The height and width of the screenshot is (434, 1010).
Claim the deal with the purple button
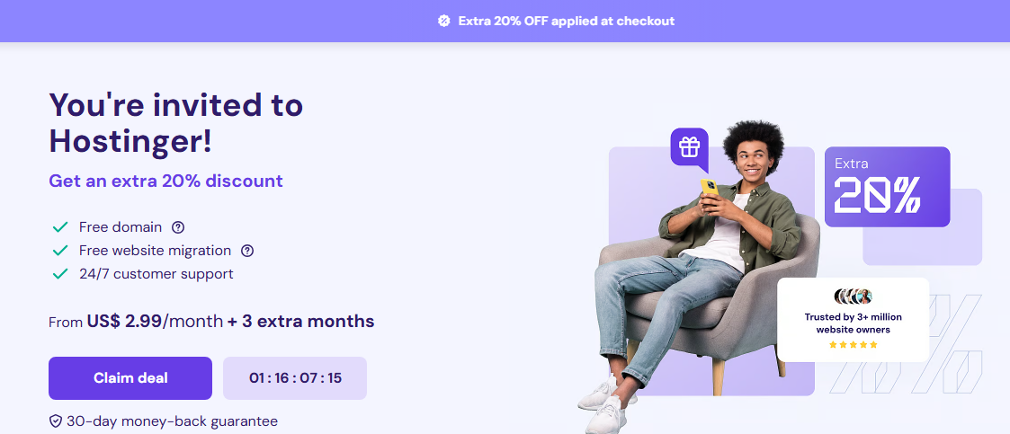[x=130, y=378]
